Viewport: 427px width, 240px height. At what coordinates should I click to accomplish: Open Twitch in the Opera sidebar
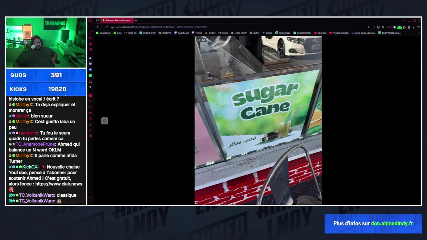tap(90, 64)
